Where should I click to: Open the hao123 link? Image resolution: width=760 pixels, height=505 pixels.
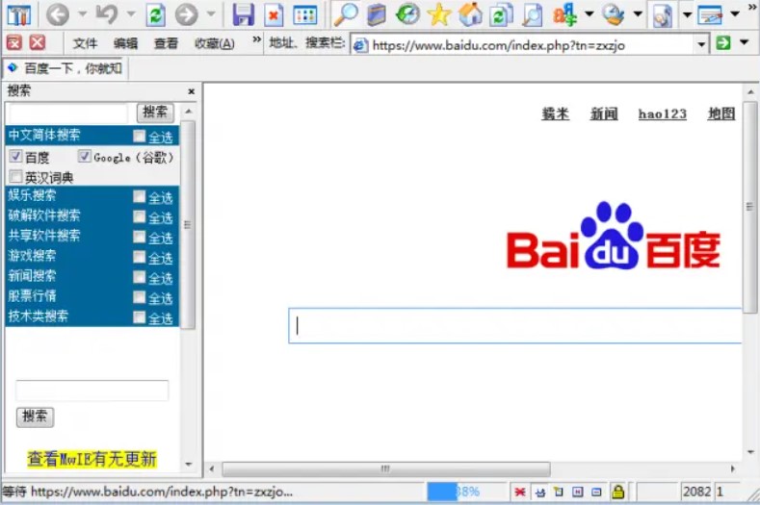663,114
